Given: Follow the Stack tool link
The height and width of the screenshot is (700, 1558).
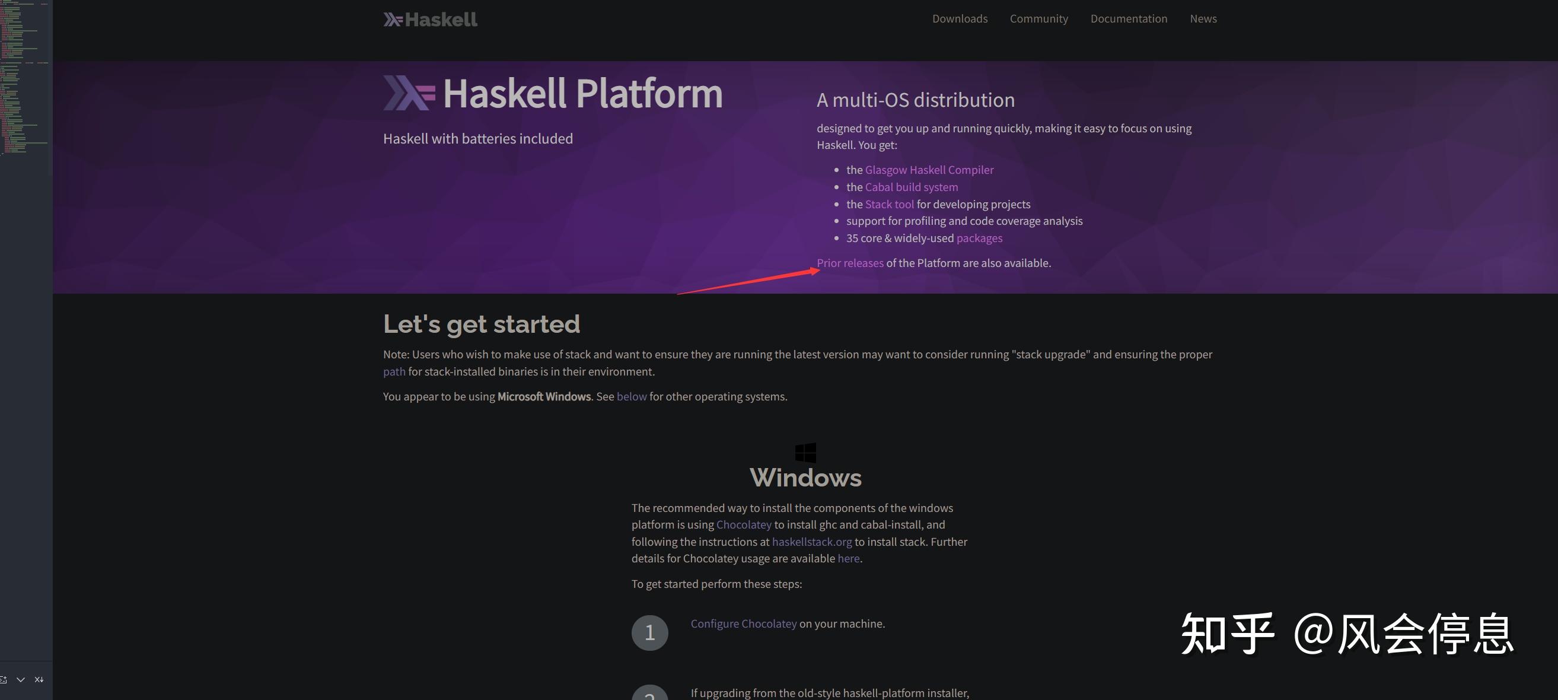Looking at the screenshot, I should pyautogui.click(x=889, y=204).
